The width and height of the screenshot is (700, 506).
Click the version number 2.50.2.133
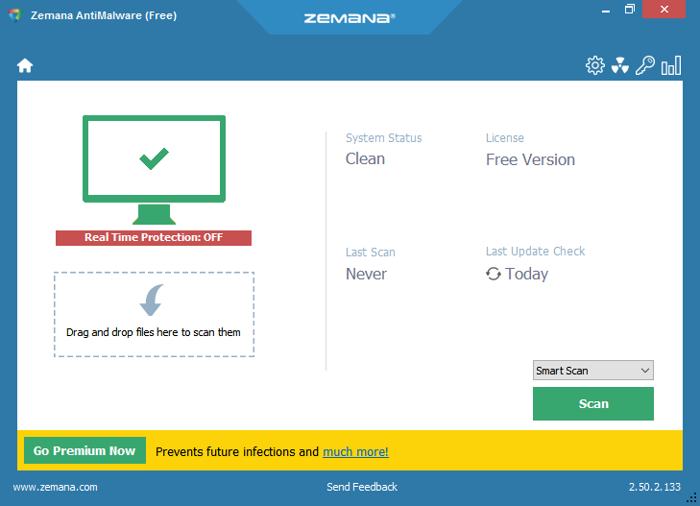tap(655, 487)
